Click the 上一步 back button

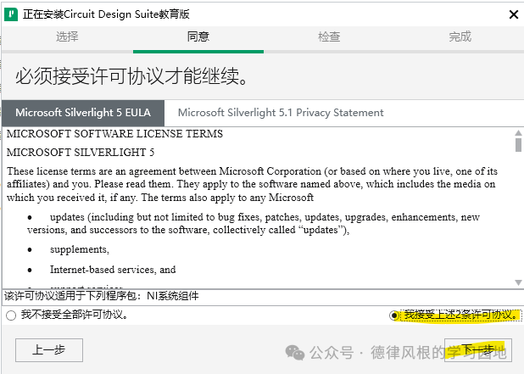pyautogui.click(x=49, y=350)
